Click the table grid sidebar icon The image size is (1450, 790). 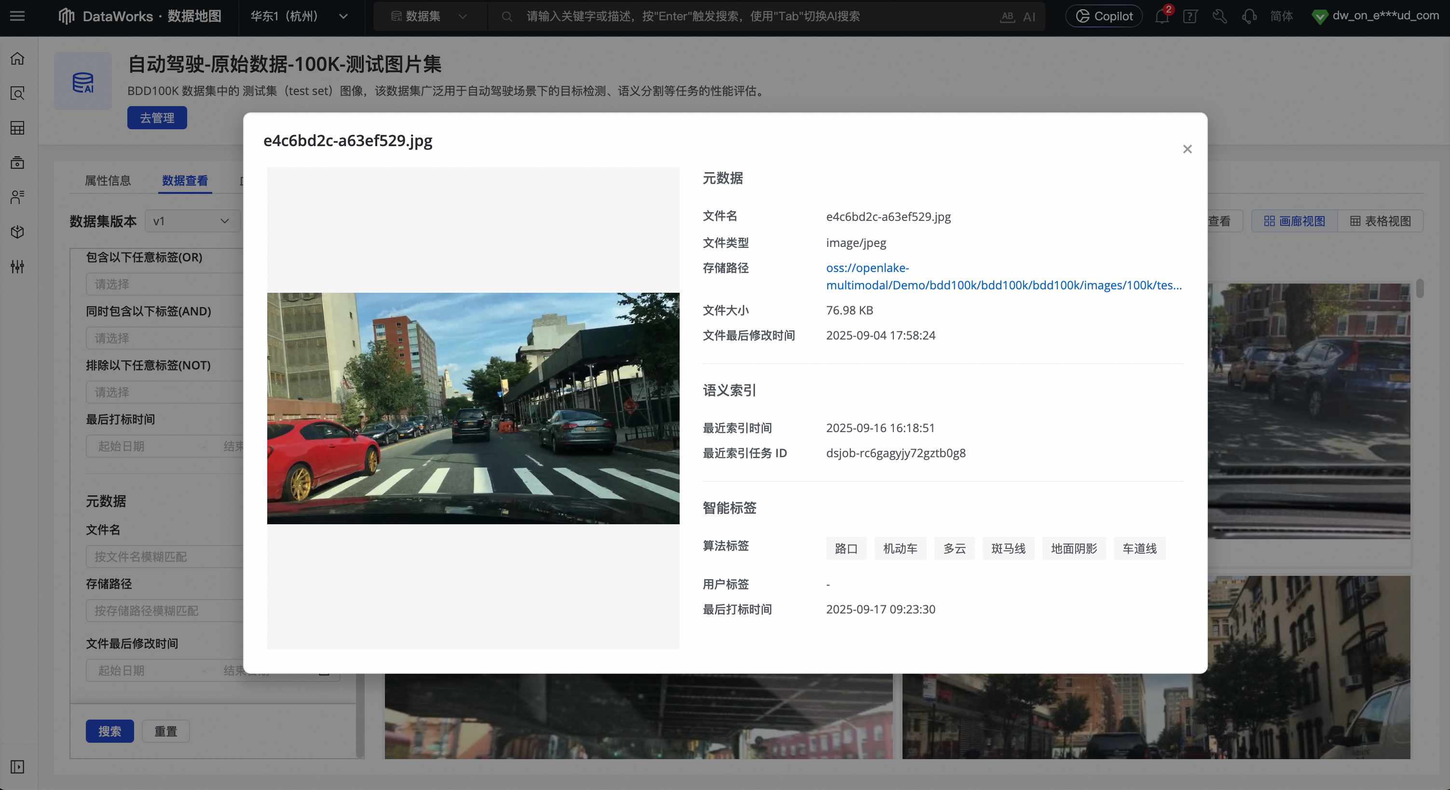click(17, 128)
